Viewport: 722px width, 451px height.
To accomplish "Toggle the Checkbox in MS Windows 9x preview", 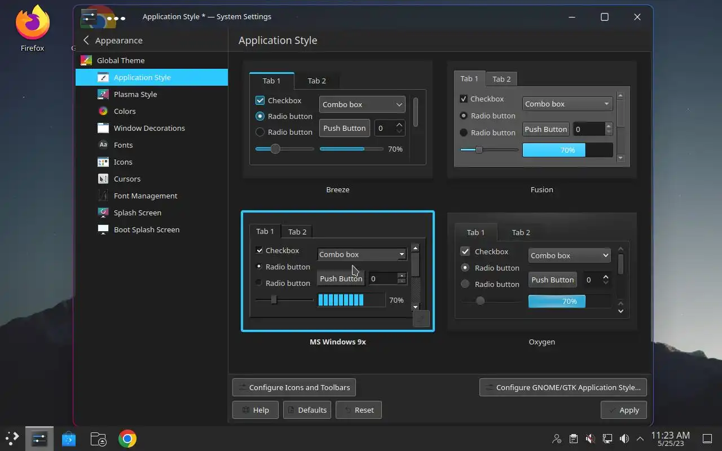I will 259,250.
